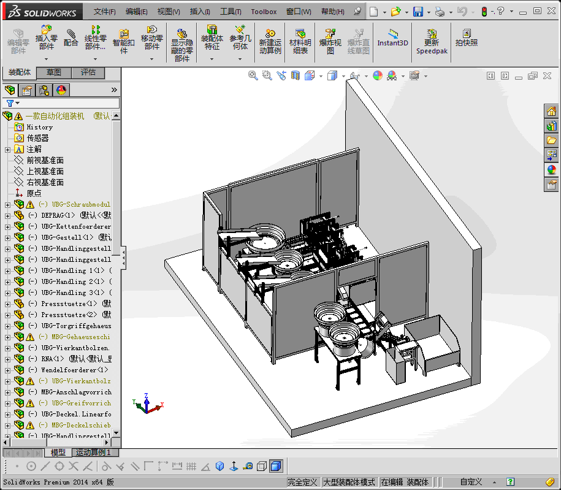
Task: Open SolidWorks Resources home task pane
Action: (551, 112)
